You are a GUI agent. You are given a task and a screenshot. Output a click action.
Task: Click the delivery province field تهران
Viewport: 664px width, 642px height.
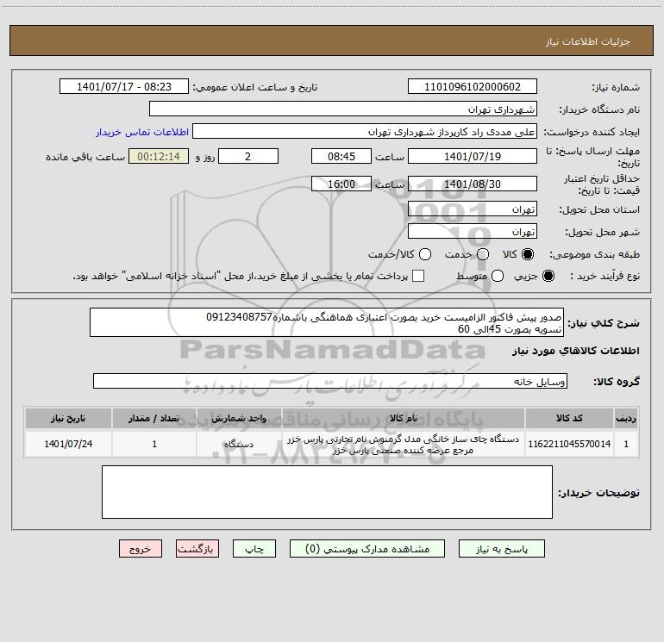473,209
